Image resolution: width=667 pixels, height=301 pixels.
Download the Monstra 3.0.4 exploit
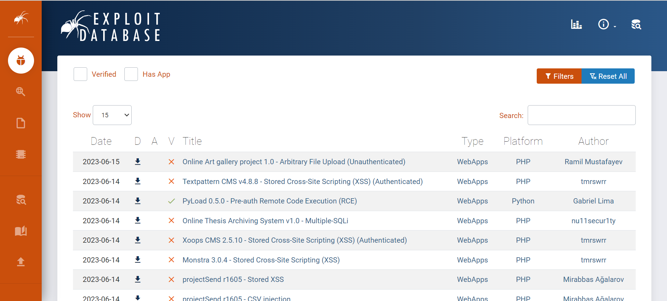(138, 260)
